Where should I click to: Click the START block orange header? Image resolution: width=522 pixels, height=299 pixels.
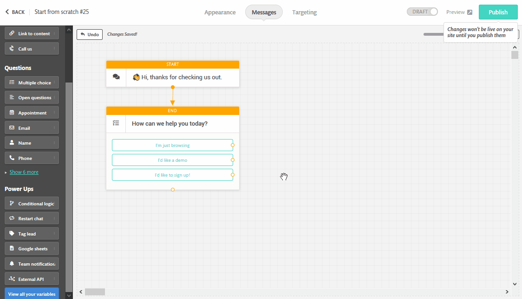click(172, 64)
